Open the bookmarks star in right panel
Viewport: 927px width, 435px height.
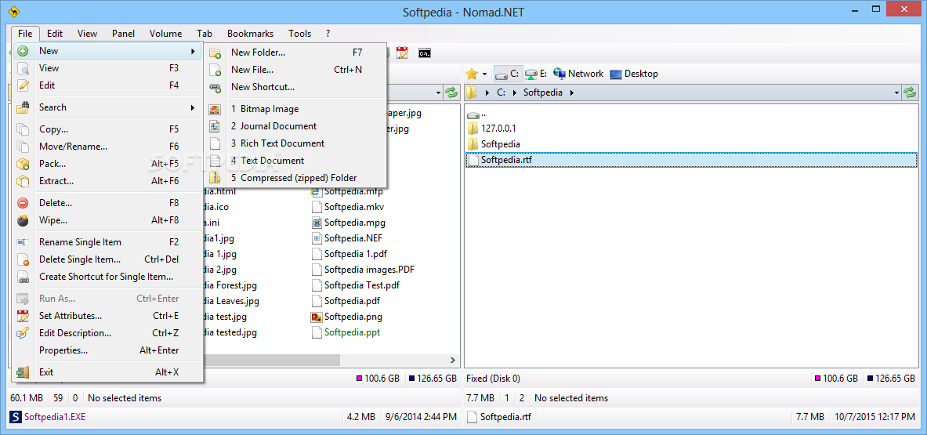click(471, 74)
